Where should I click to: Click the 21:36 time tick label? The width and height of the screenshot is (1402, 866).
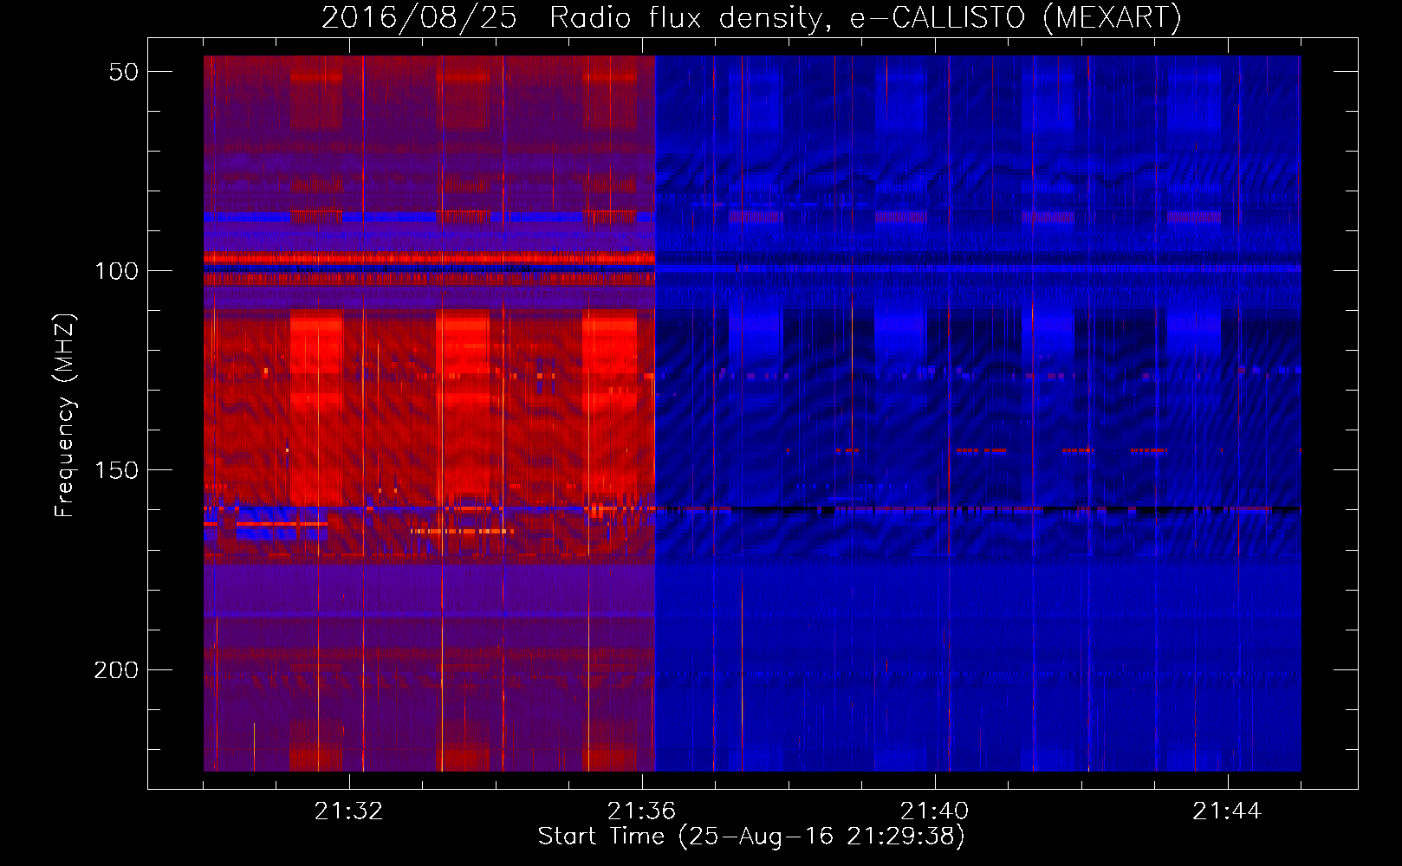(x=642, y=811)
